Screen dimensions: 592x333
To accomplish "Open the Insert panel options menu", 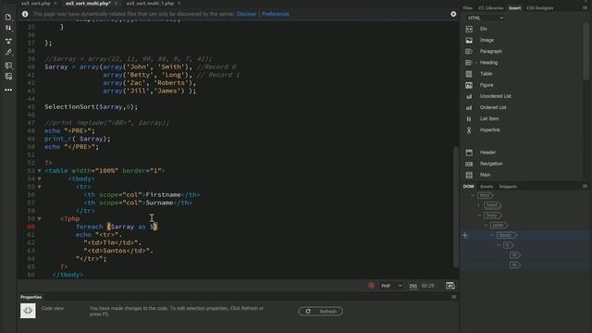I will 585,8.
